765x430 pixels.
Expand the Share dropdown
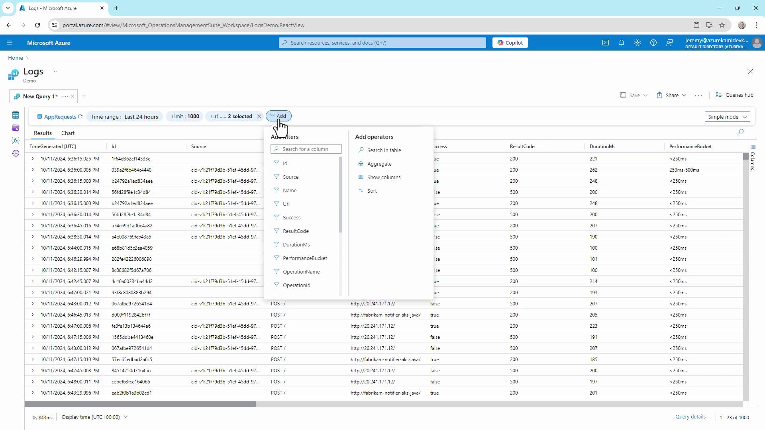pos(684,95)
